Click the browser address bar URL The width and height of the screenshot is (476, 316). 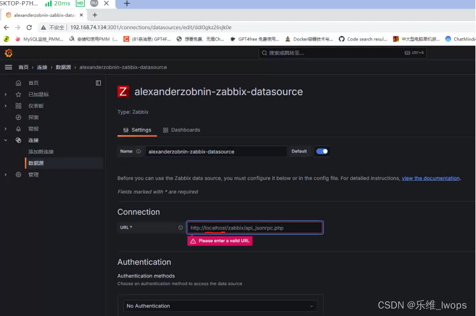pos(151,28)
